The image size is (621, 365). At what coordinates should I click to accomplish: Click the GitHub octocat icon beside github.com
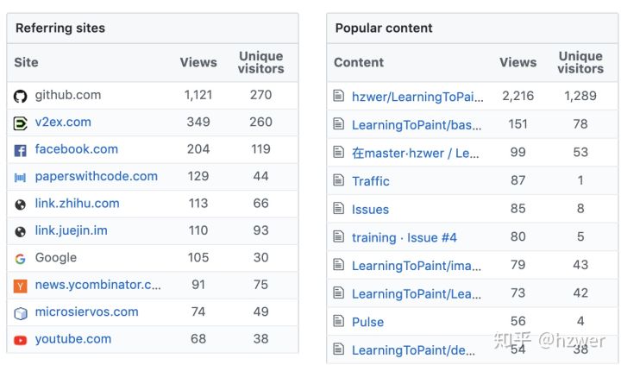21,96
